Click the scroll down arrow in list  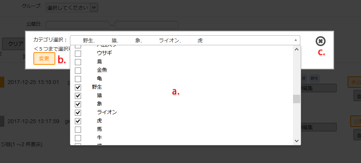click(296, 141)
